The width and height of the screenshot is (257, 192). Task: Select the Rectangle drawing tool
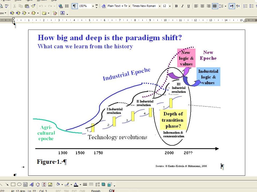pyautogui.click(x=13, y=185)
